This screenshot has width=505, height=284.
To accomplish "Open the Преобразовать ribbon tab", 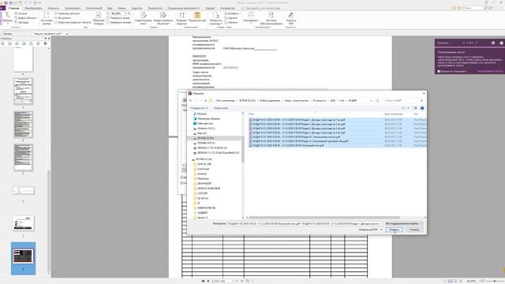I will pos(33,8).
